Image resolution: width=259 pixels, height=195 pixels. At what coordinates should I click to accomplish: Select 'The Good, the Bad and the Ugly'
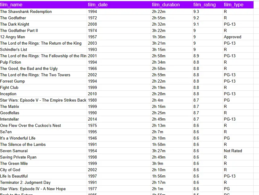(x=43, y=68)
